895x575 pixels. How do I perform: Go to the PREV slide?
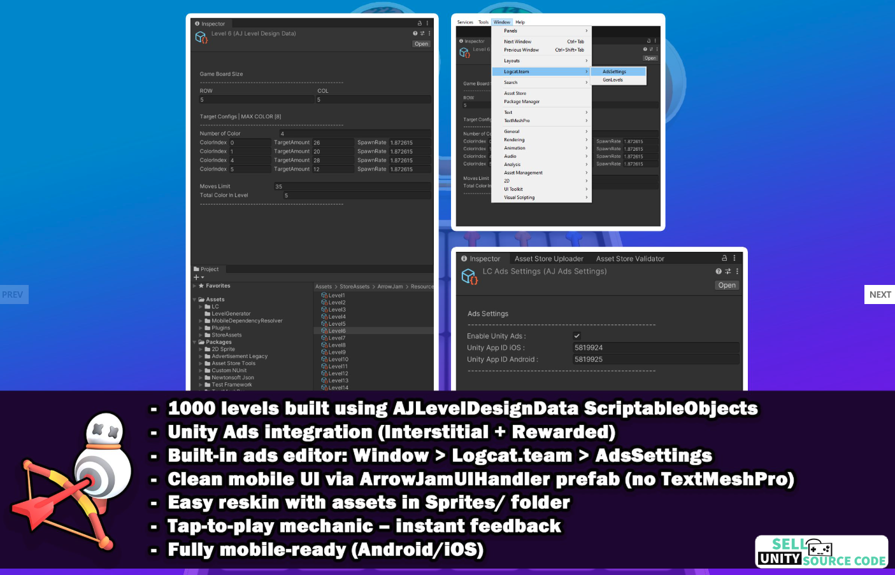point(14,294)
